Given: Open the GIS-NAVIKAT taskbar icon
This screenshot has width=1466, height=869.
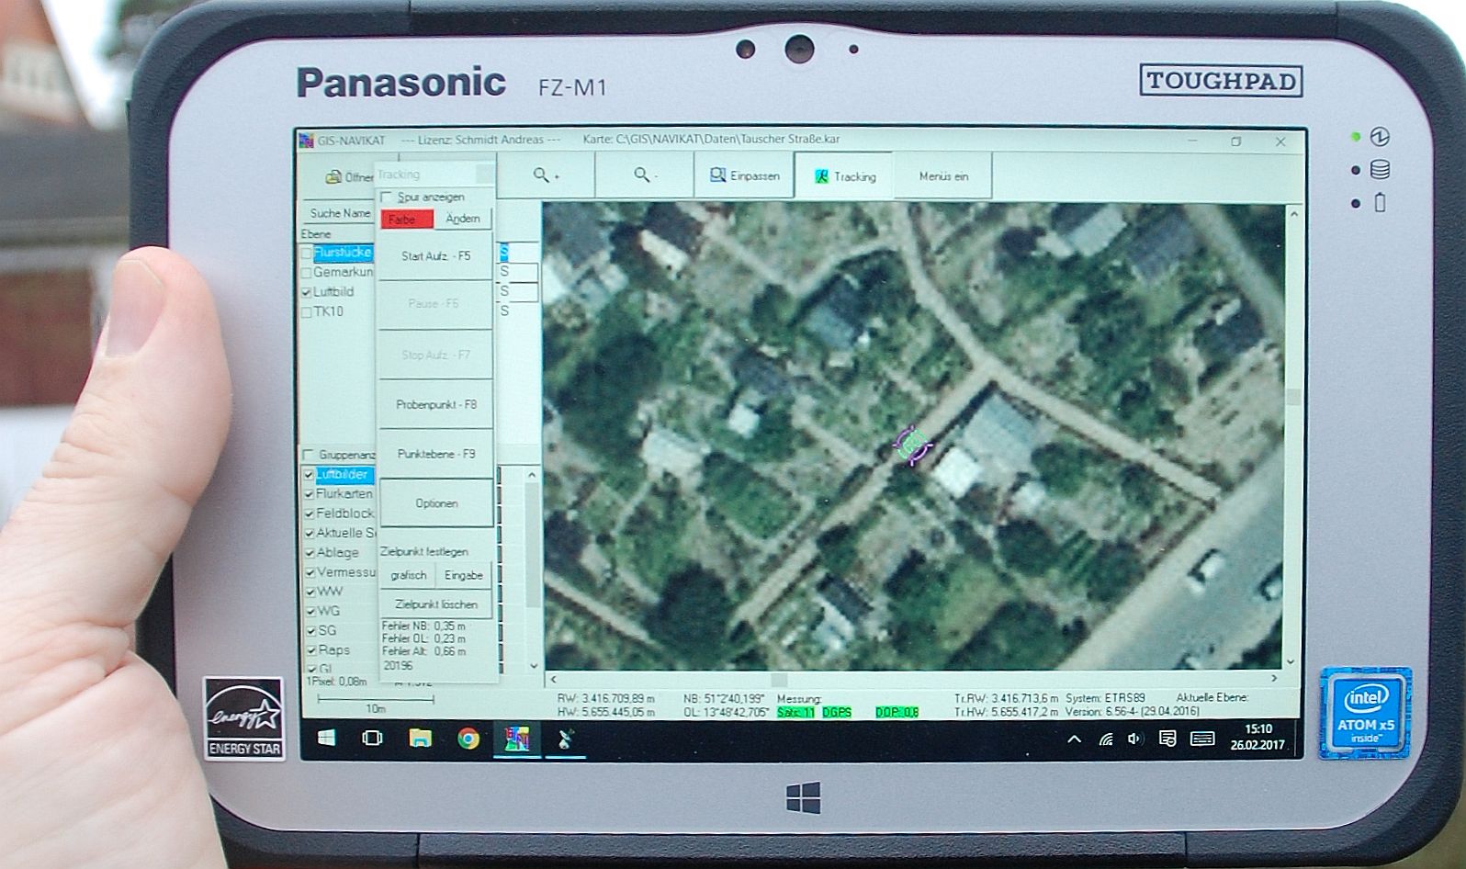Looking at the screenshot, I should pos(516,739).
